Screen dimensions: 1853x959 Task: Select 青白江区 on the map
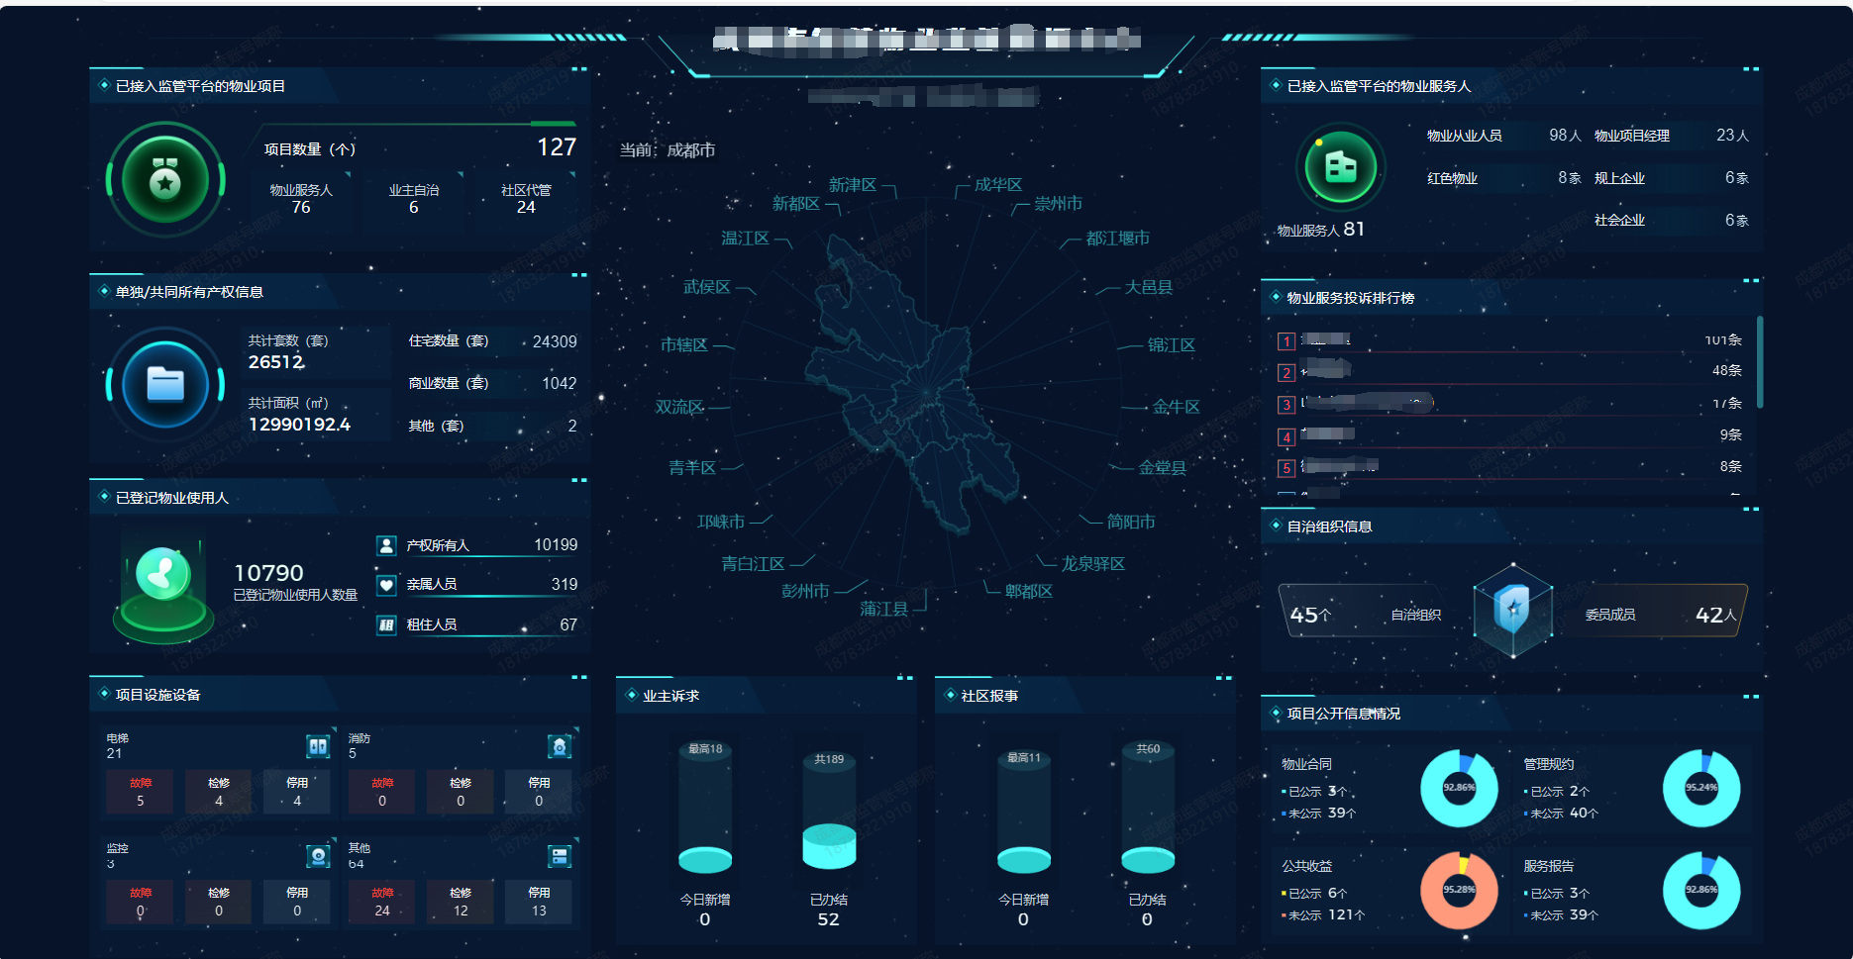pos(753,564)
